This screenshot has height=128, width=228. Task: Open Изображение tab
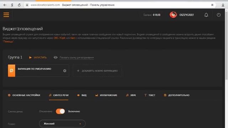click(x=106, y=95)
